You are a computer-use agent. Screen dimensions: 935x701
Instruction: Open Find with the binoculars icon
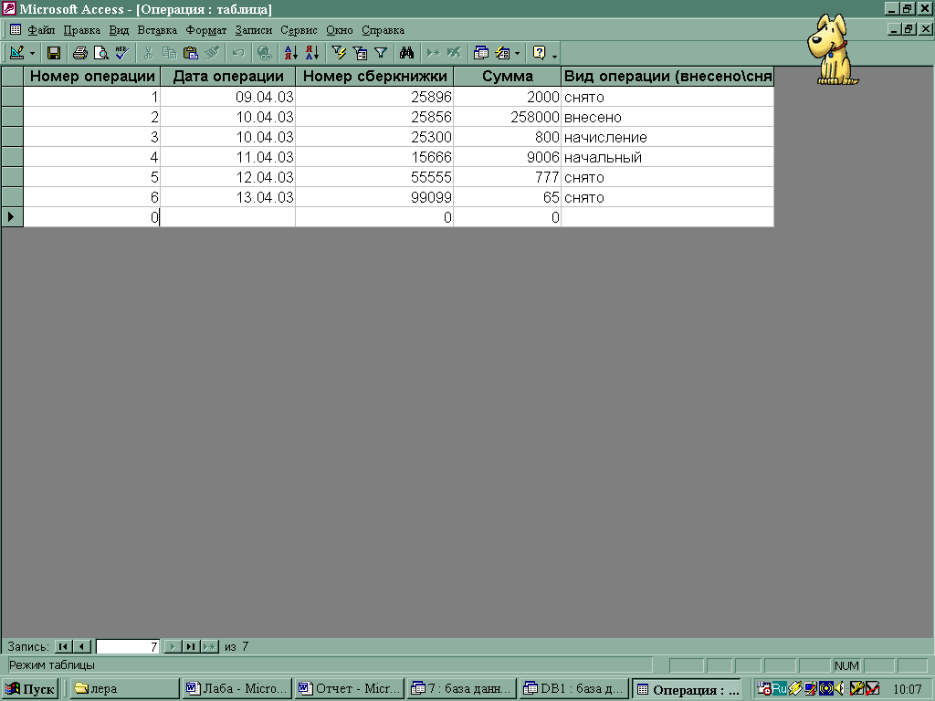pos(406,53)
